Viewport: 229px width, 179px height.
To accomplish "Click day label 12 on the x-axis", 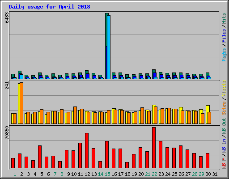I will pos(87,174).
